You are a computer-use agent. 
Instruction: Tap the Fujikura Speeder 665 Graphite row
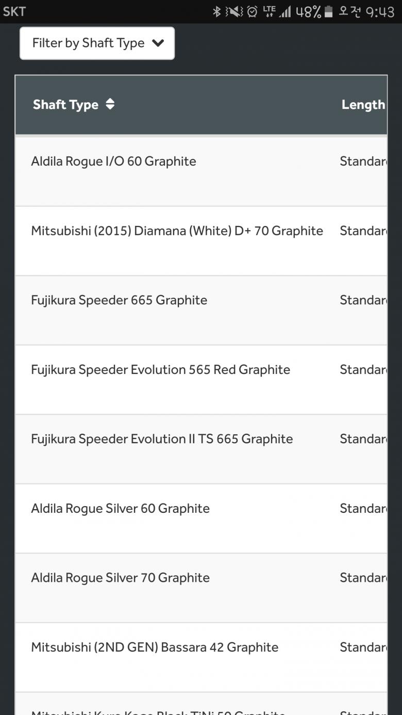(x=119, y=300)
